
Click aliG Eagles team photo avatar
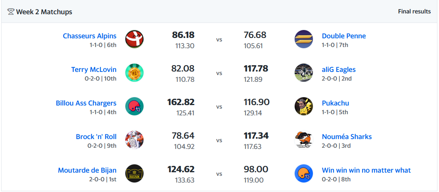304,73
